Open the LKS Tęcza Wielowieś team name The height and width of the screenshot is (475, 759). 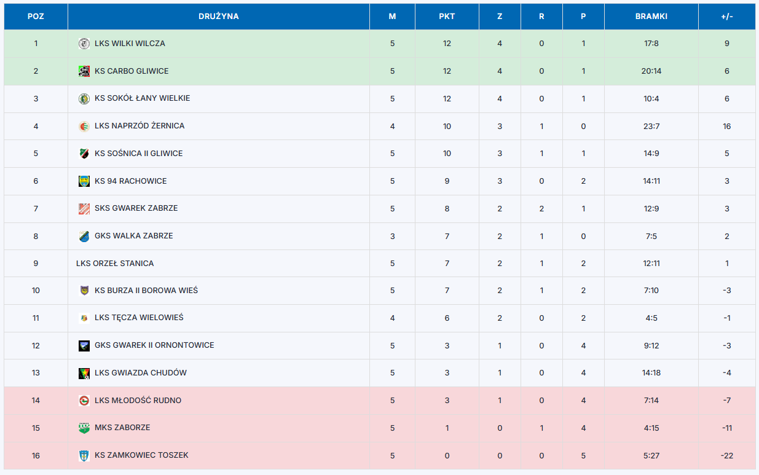pos(139,318)
